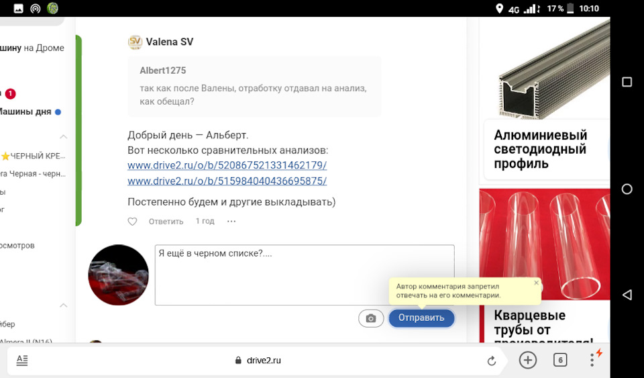
Task: Collapse the lower sidebar section chevron
Action: 63,305
